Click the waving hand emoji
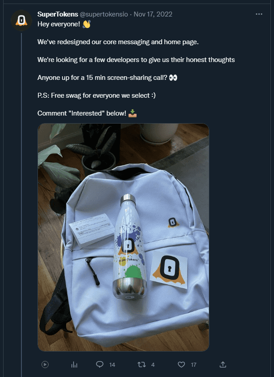Viewport: 274px width, 377px height. pyautogui.click(x=87, y=24)
